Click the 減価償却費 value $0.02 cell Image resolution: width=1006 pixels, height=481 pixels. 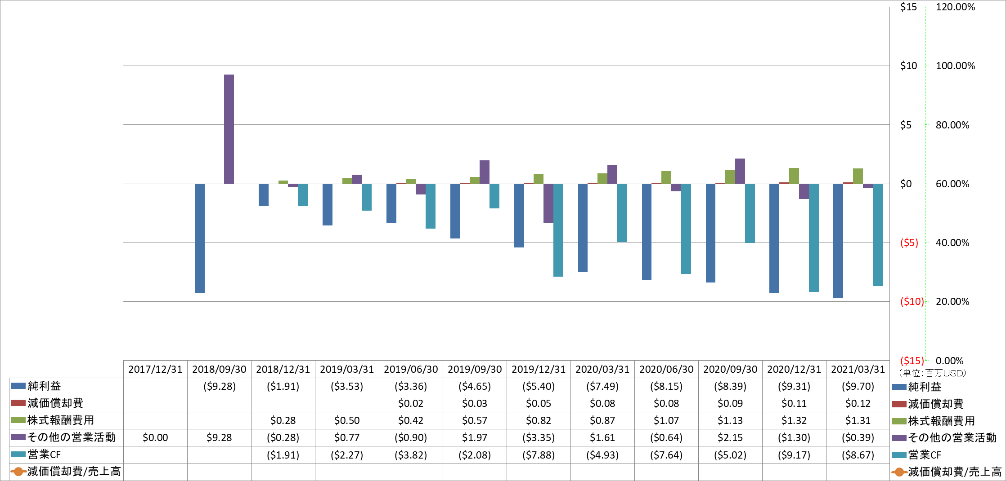411,403
